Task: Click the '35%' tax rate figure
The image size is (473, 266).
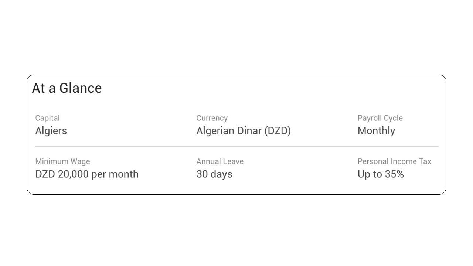Action: point(393,174)
